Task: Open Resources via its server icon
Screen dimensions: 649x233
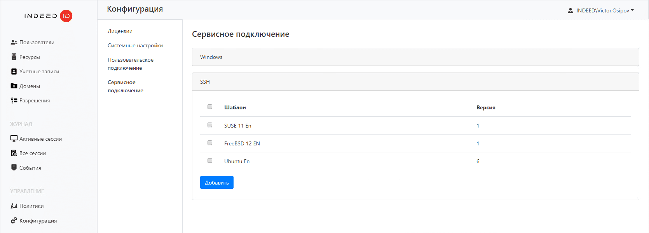Action: [x=14, y=57]
